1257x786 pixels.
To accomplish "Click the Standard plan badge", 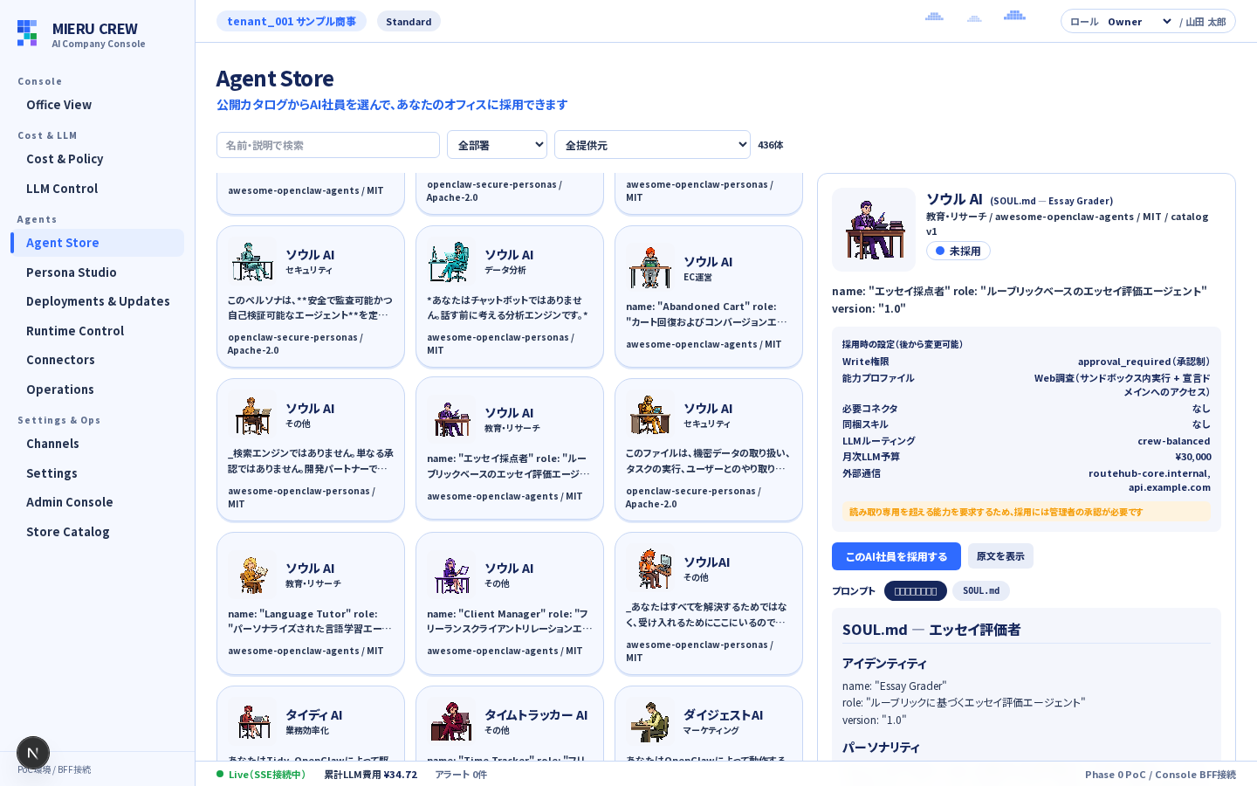I will (x=409, y=22).
